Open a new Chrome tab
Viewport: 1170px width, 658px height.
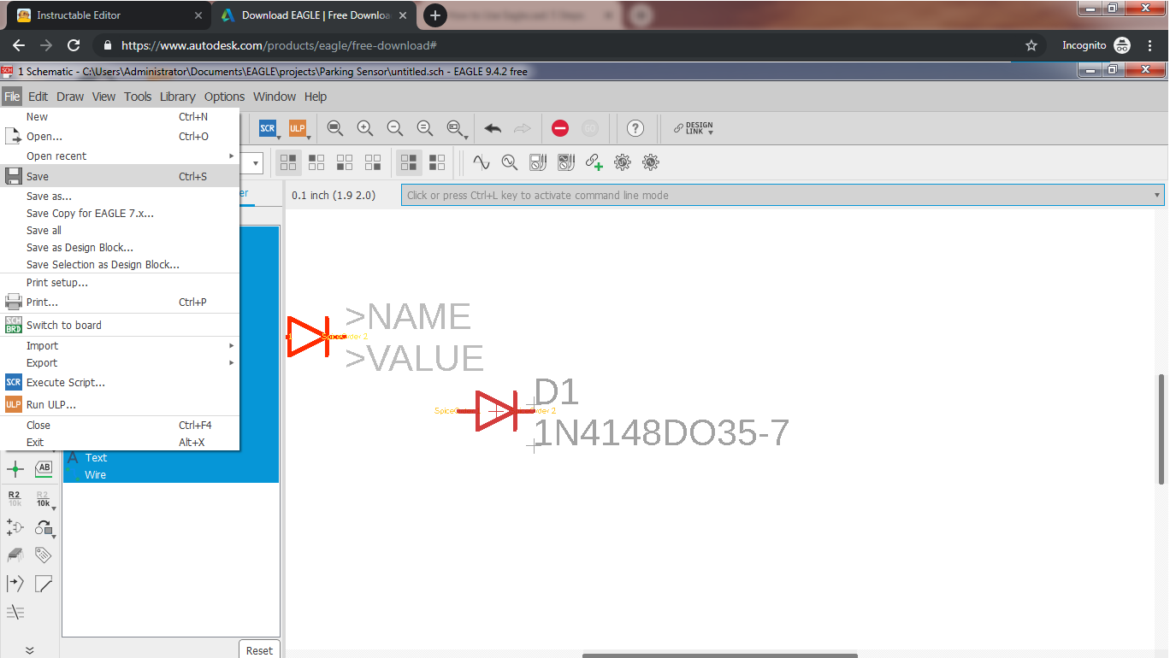435,15
